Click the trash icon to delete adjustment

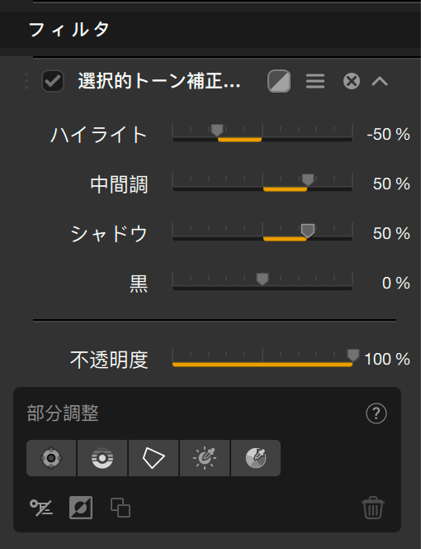coord(373,508)
